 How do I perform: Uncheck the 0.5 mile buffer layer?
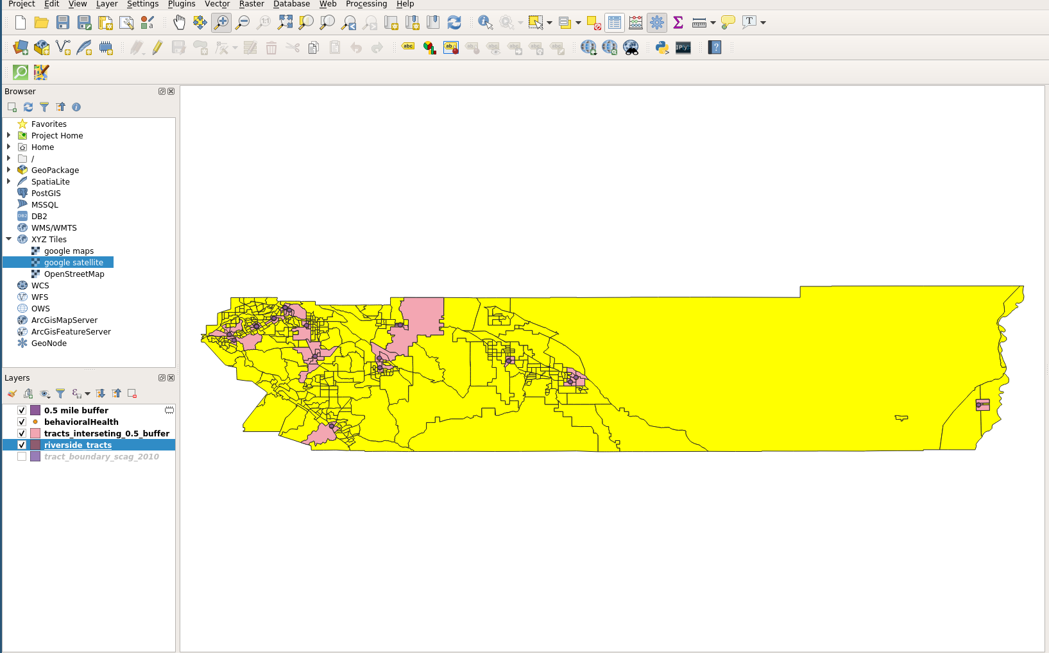coord(22,411)
